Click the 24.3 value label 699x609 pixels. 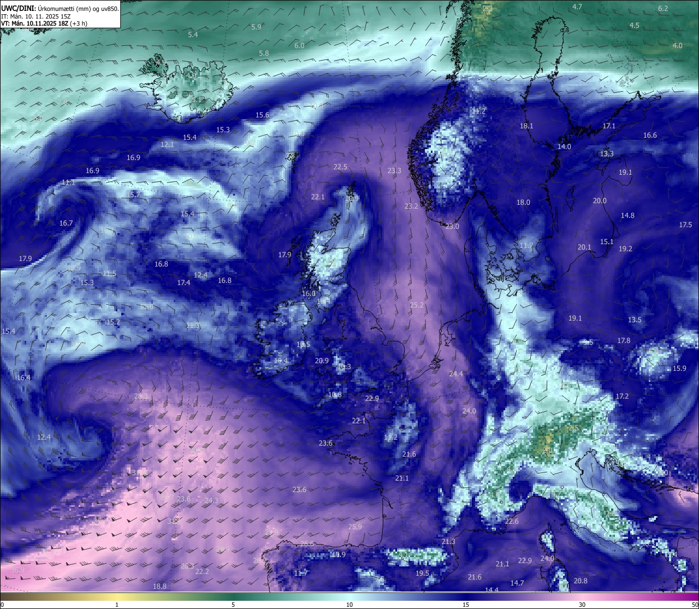211,500
